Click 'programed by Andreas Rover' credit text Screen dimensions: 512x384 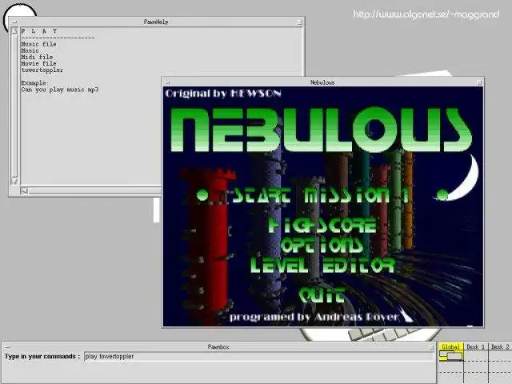[314, 317]
